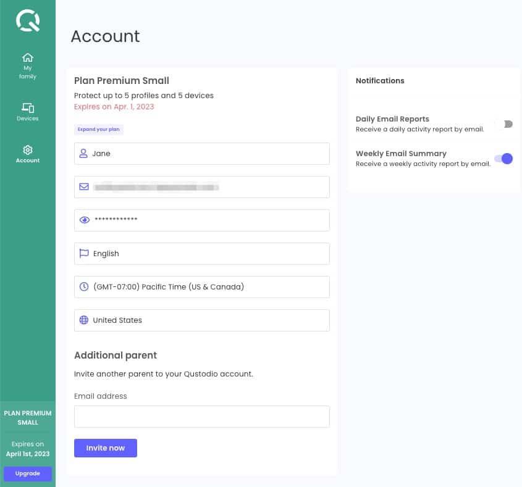The width and height of the screenshot is (522, 487).
Task: Click the flag icon beside English
Action: pos(84,254)
